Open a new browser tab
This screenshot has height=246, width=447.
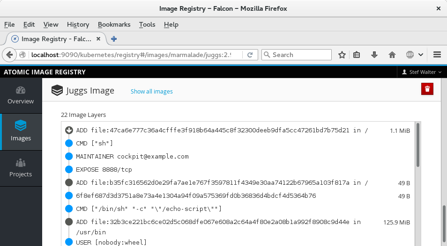coord(114,39)
